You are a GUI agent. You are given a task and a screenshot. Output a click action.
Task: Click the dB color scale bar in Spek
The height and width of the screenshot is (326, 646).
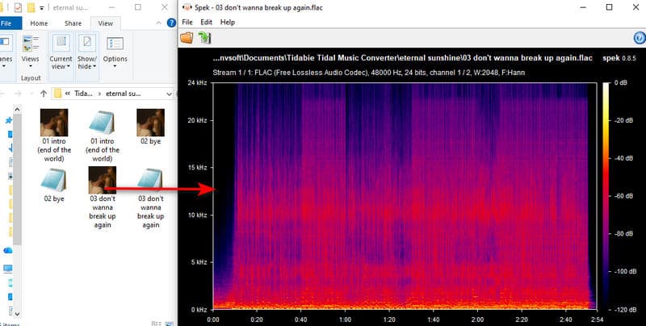point(605,196)
